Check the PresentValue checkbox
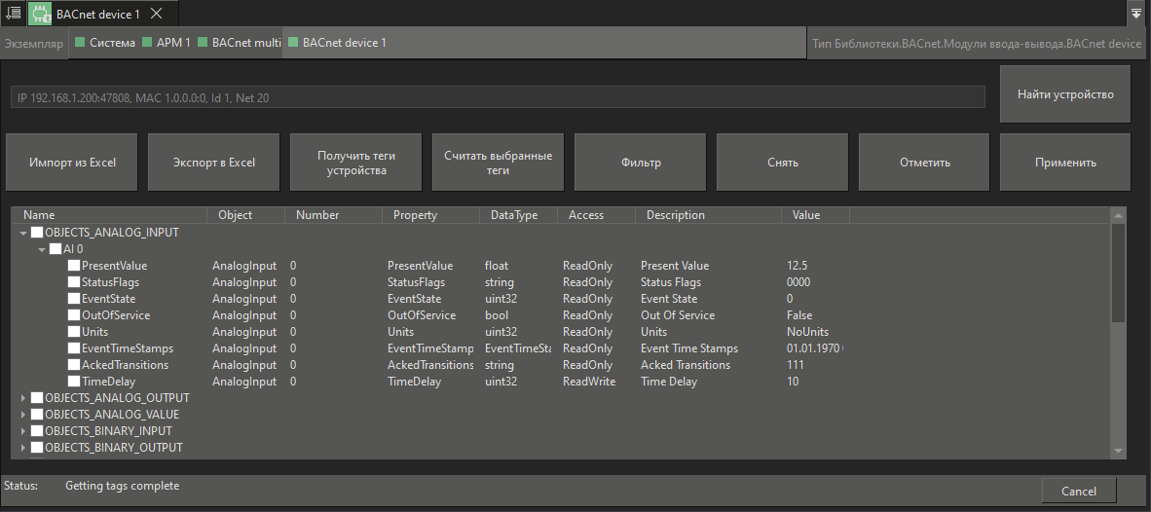This screenshot has width=1151, height=512. point(73,266)
